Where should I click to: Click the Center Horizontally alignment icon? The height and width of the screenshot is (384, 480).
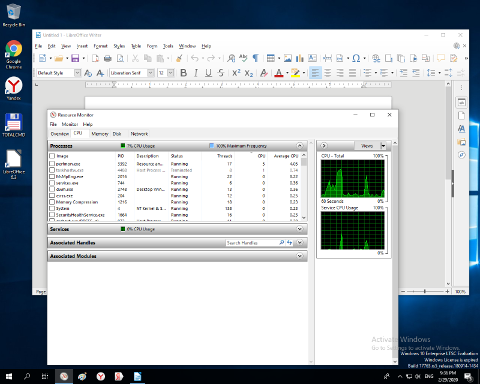(328, 73)
